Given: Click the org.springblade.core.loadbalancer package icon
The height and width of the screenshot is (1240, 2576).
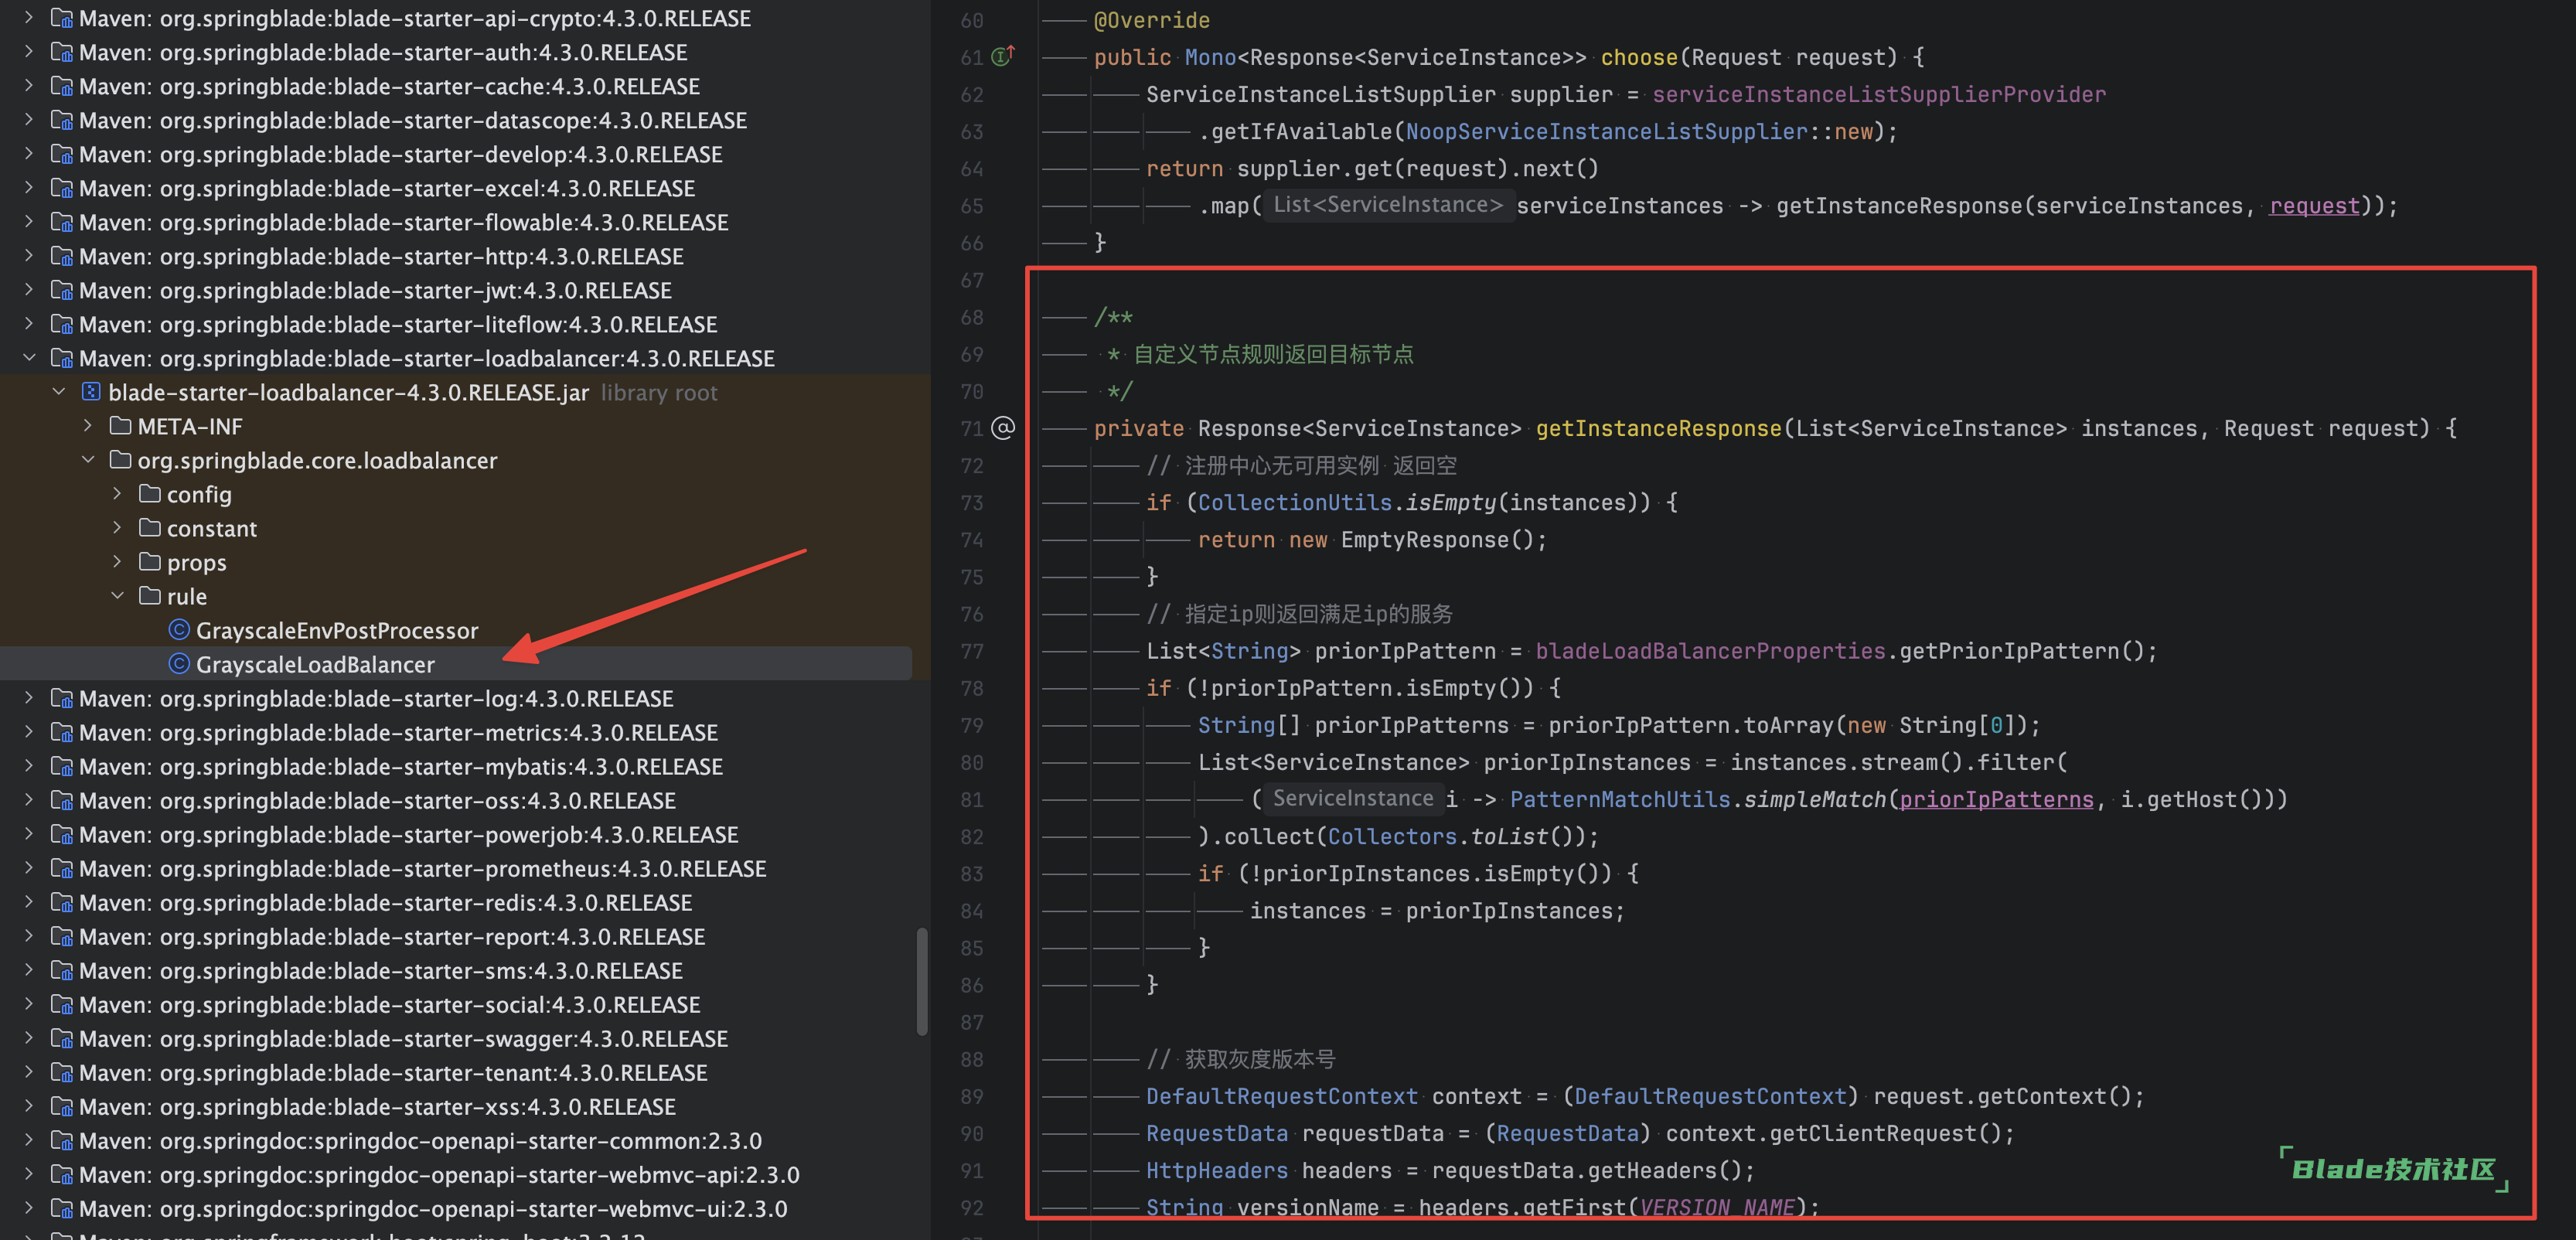Looking at the screenshot, I should [121, 460].
